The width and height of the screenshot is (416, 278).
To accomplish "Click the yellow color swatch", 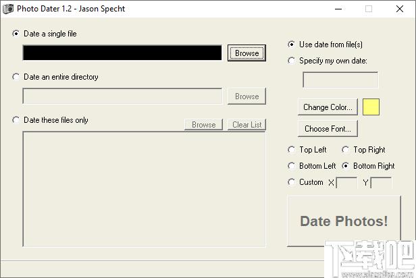I will click(x=371, y=107).
